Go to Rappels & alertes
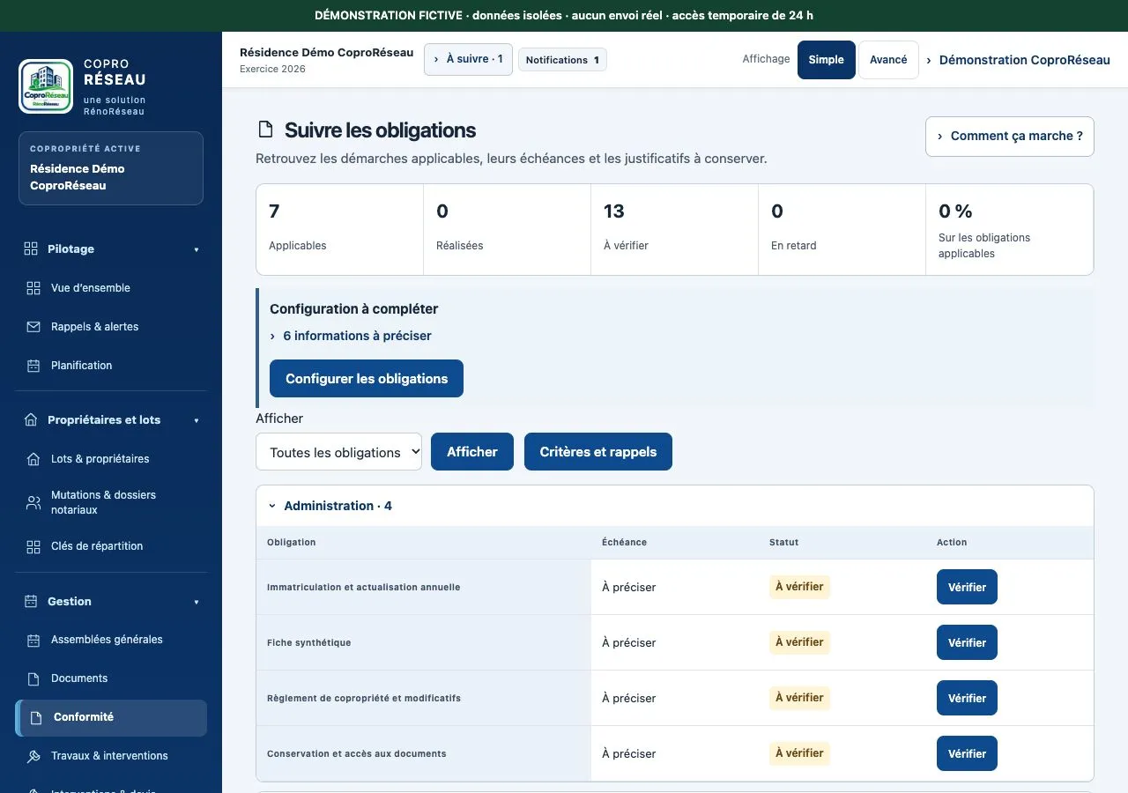This screenshot has height=793, width=1128. click(111, 327)
